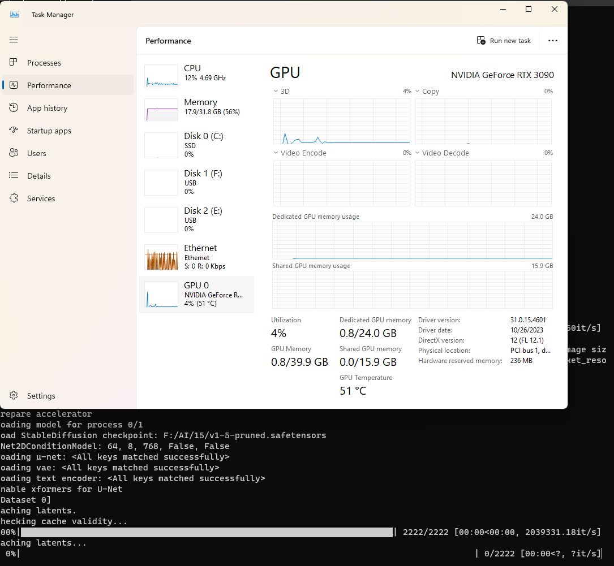The width and height of the screenshot is (614, 566).
Task: Click the Startup apps gauge icon
Action: click(x=14, y=131)
